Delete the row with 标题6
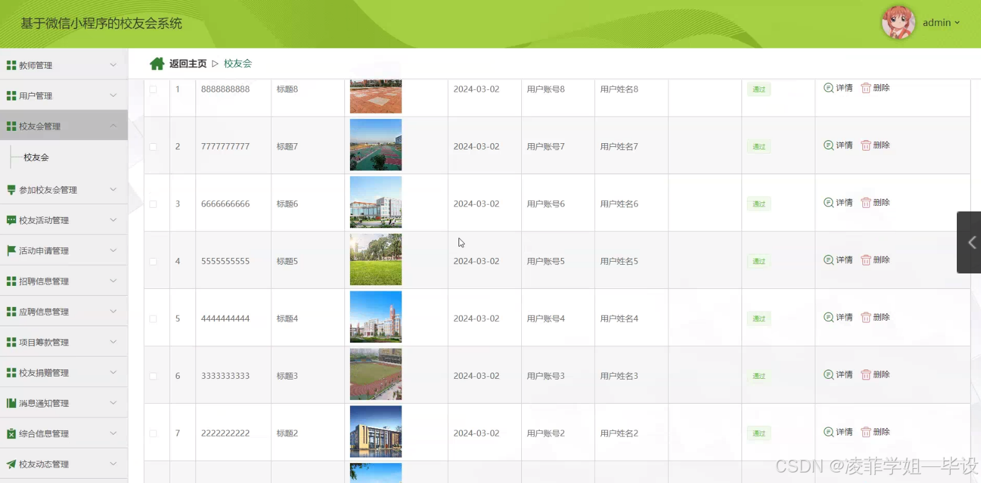This screenshot has height=483, width=981. click(x=875, y=203)
